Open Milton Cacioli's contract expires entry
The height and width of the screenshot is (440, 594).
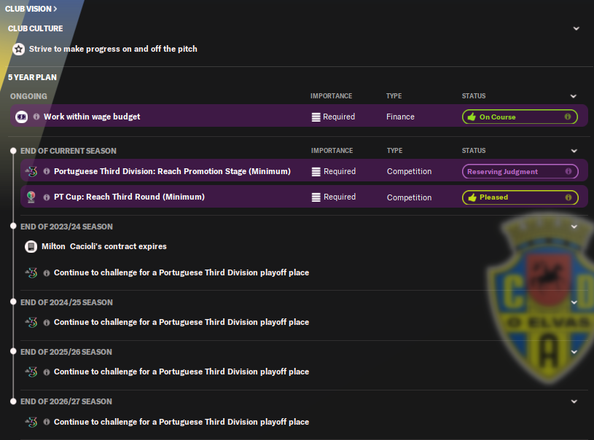[x=103, y=246]
